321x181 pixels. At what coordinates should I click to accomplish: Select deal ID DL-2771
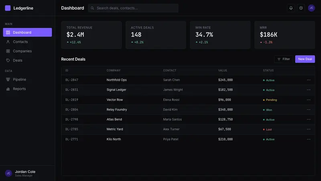pyautogui.click(x=72, y=139)
